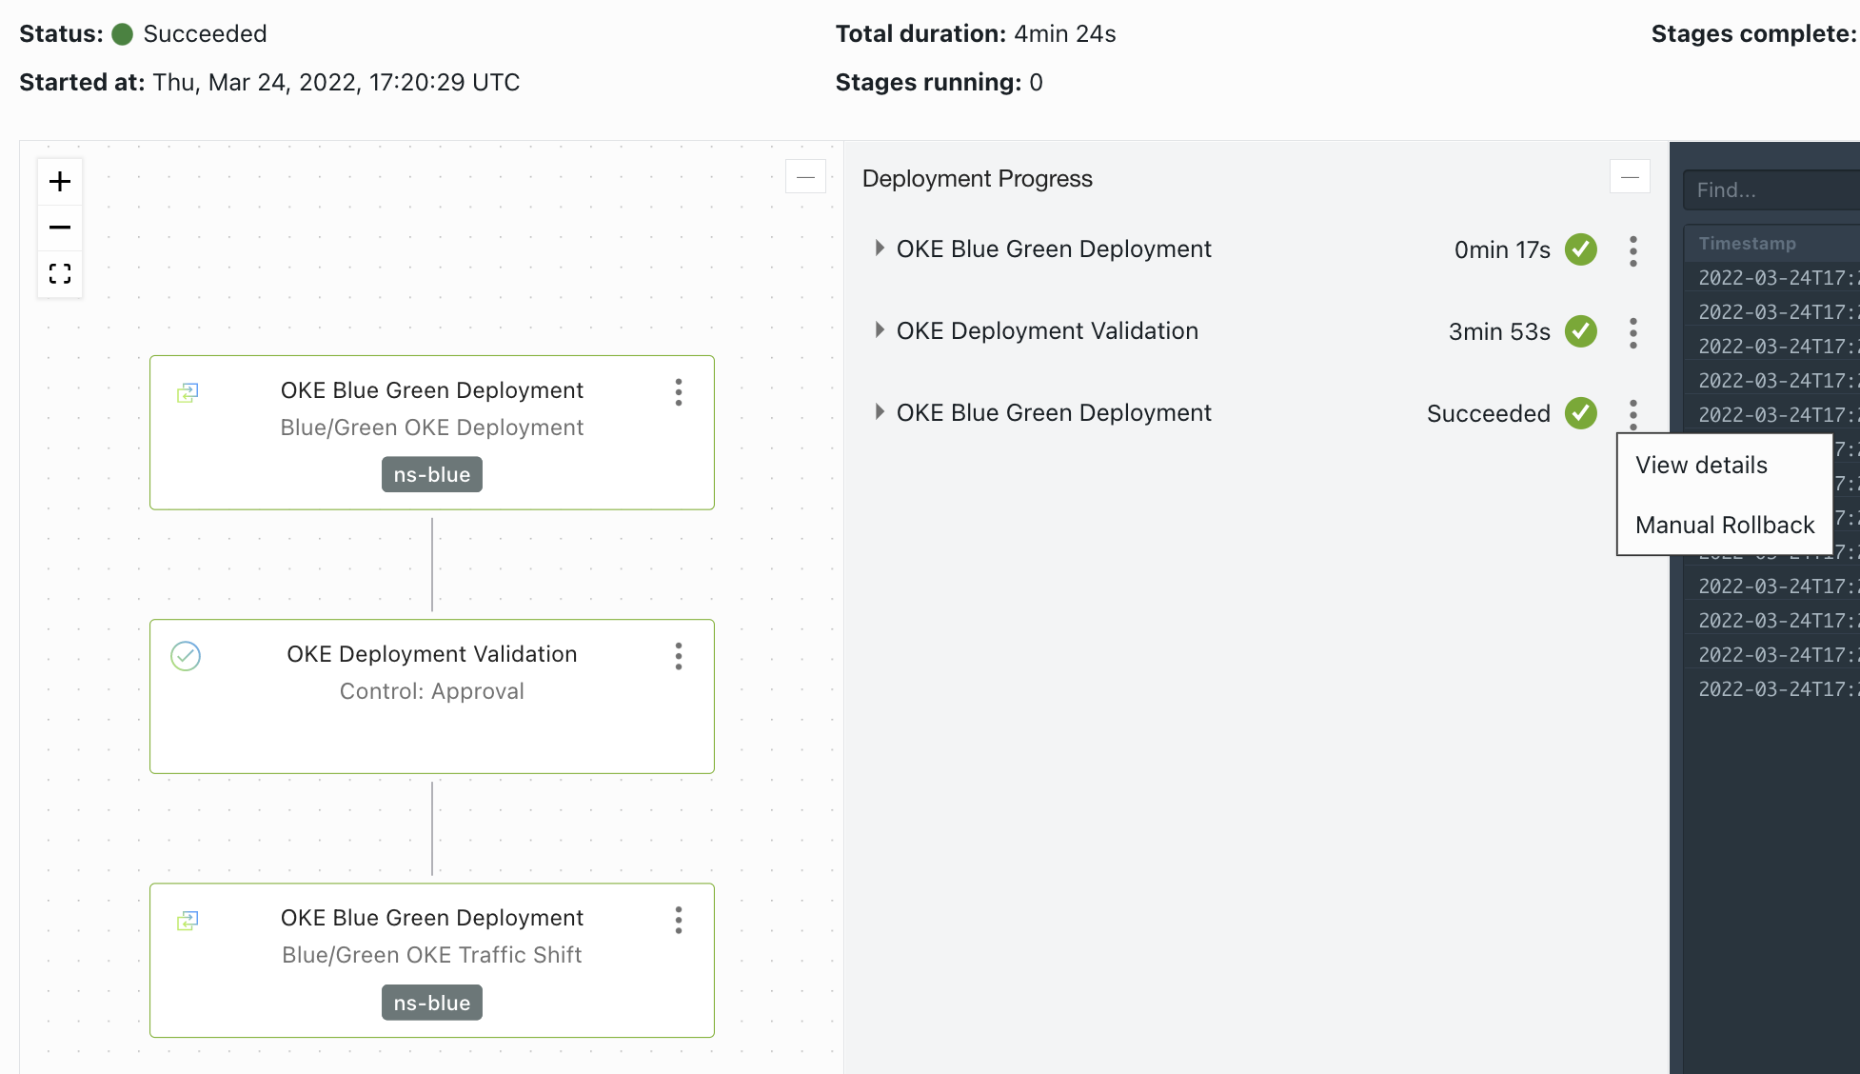Open actions menu for 3min 53s progress row
Screen dimensions: 1860x1074
pyautogui.click(x=1633, y=332)
